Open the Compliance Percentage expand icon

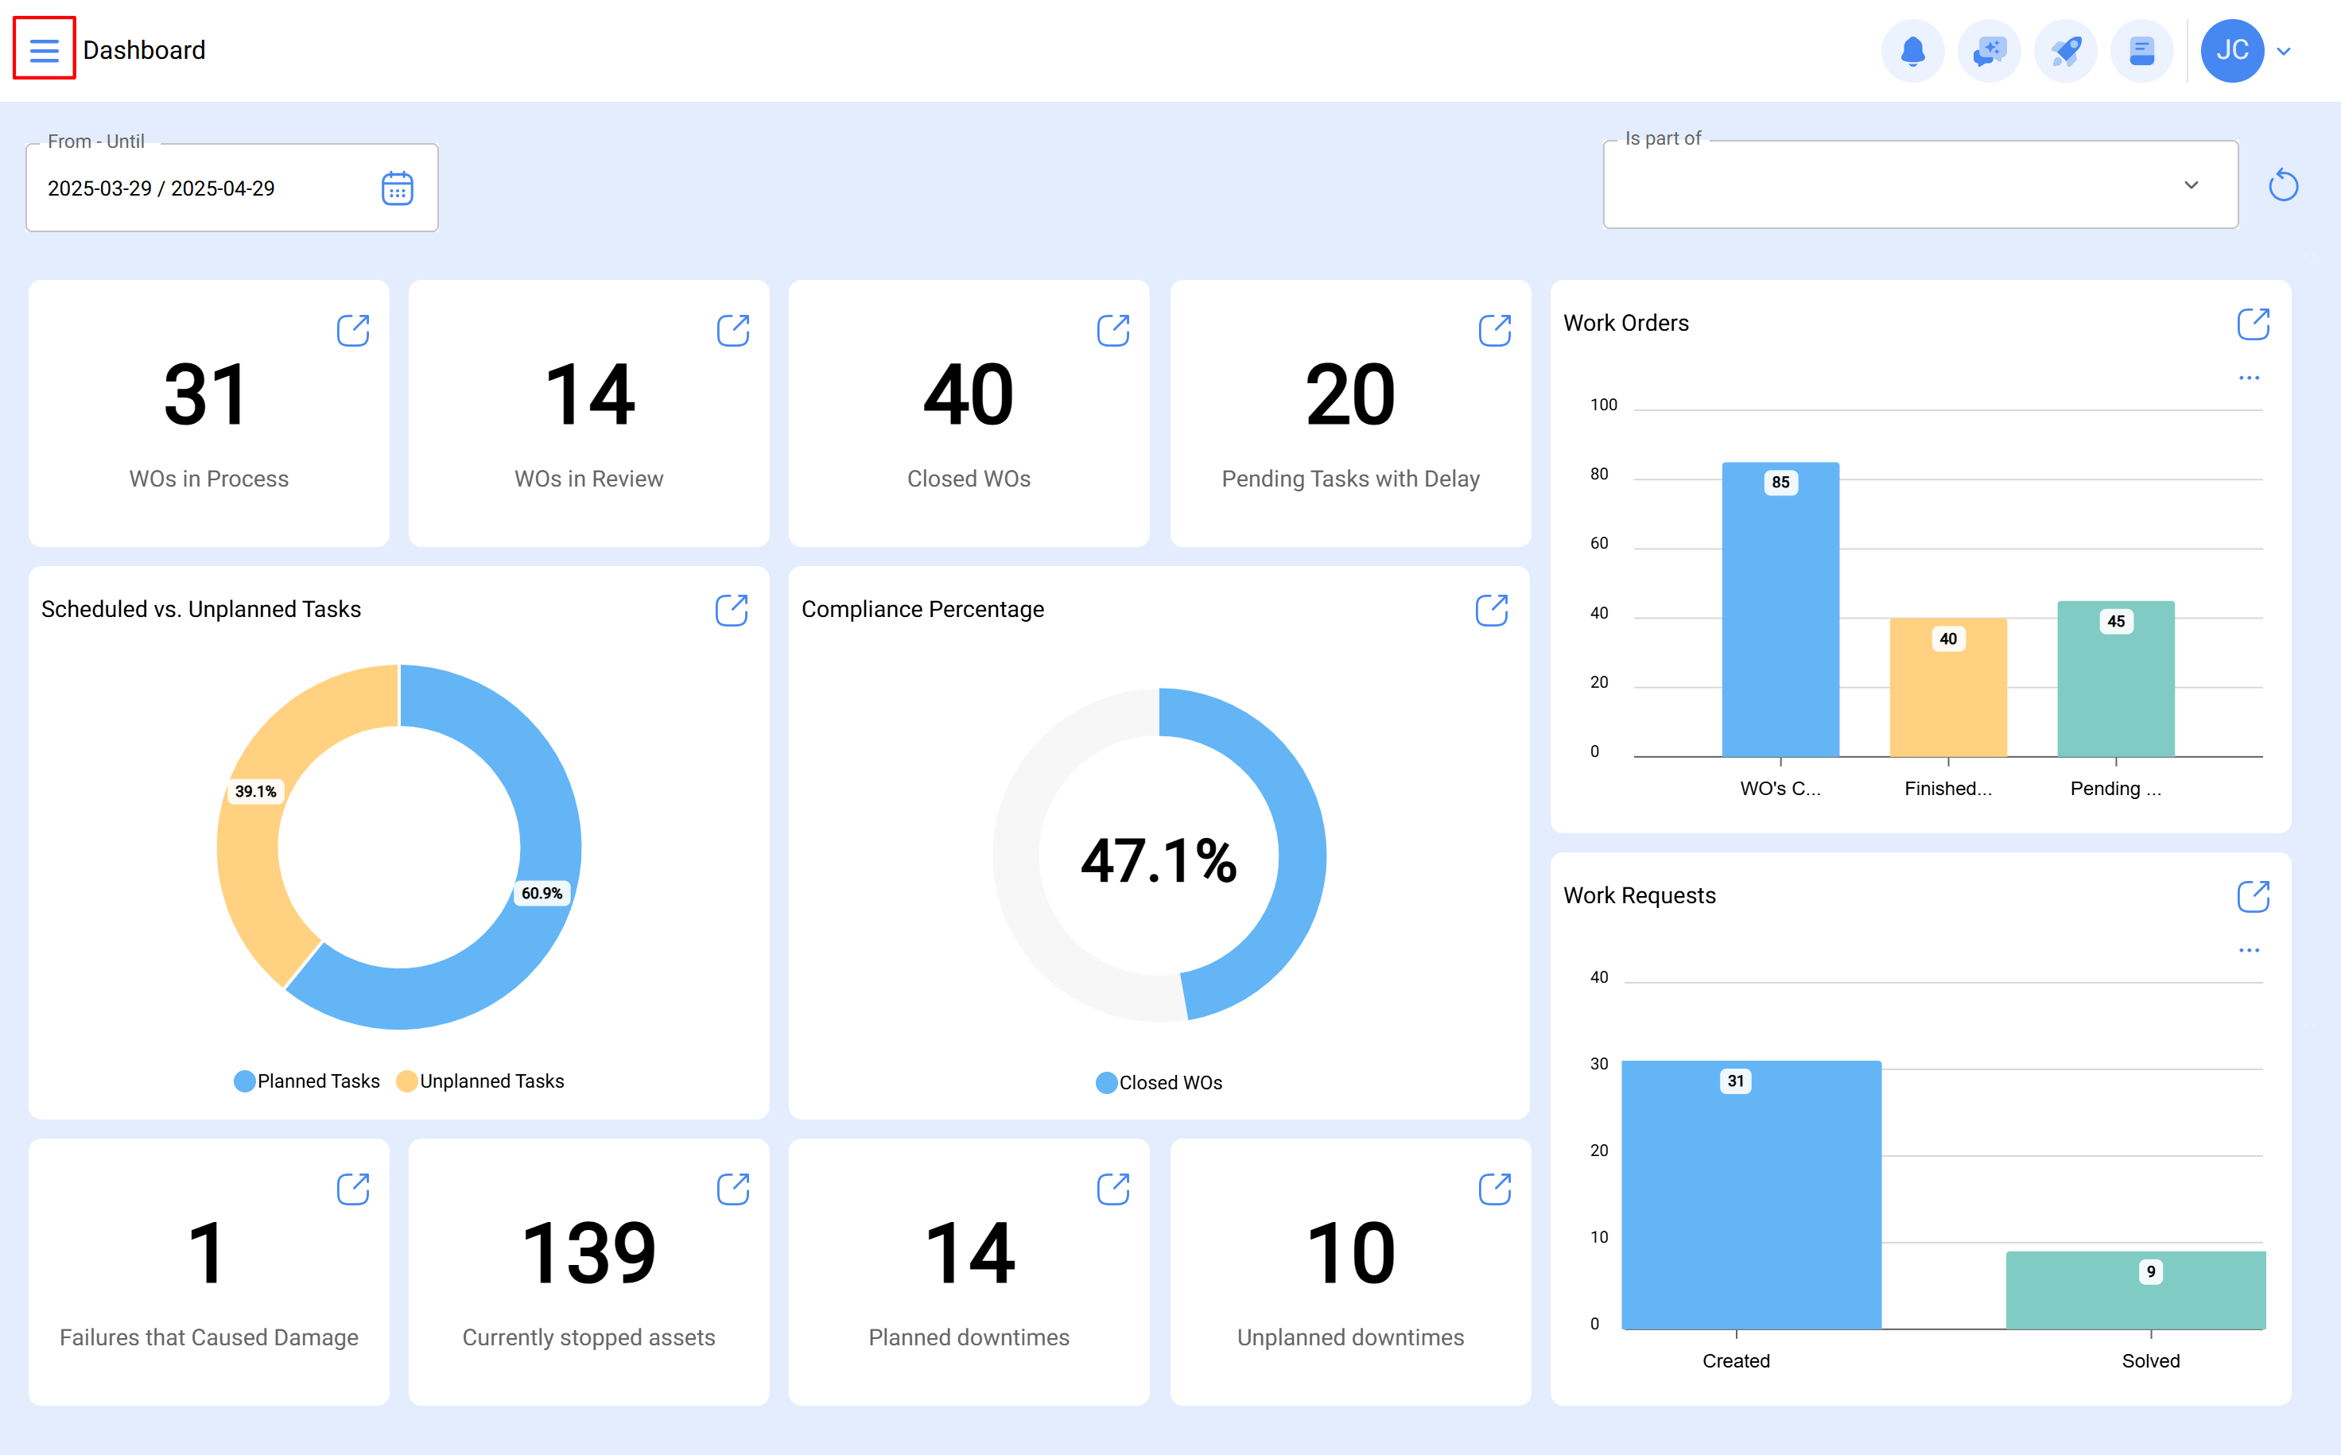pos(1493,610)
